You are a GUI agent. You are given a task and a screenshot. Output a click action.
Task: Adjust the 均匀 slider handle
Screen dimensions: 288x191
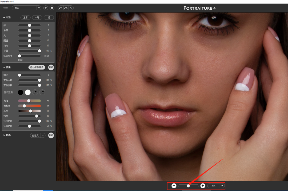click(x=29, y=46)
